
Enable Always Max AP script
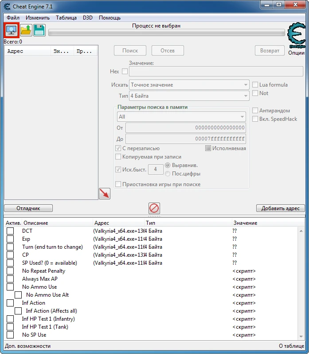coord(10,279)
